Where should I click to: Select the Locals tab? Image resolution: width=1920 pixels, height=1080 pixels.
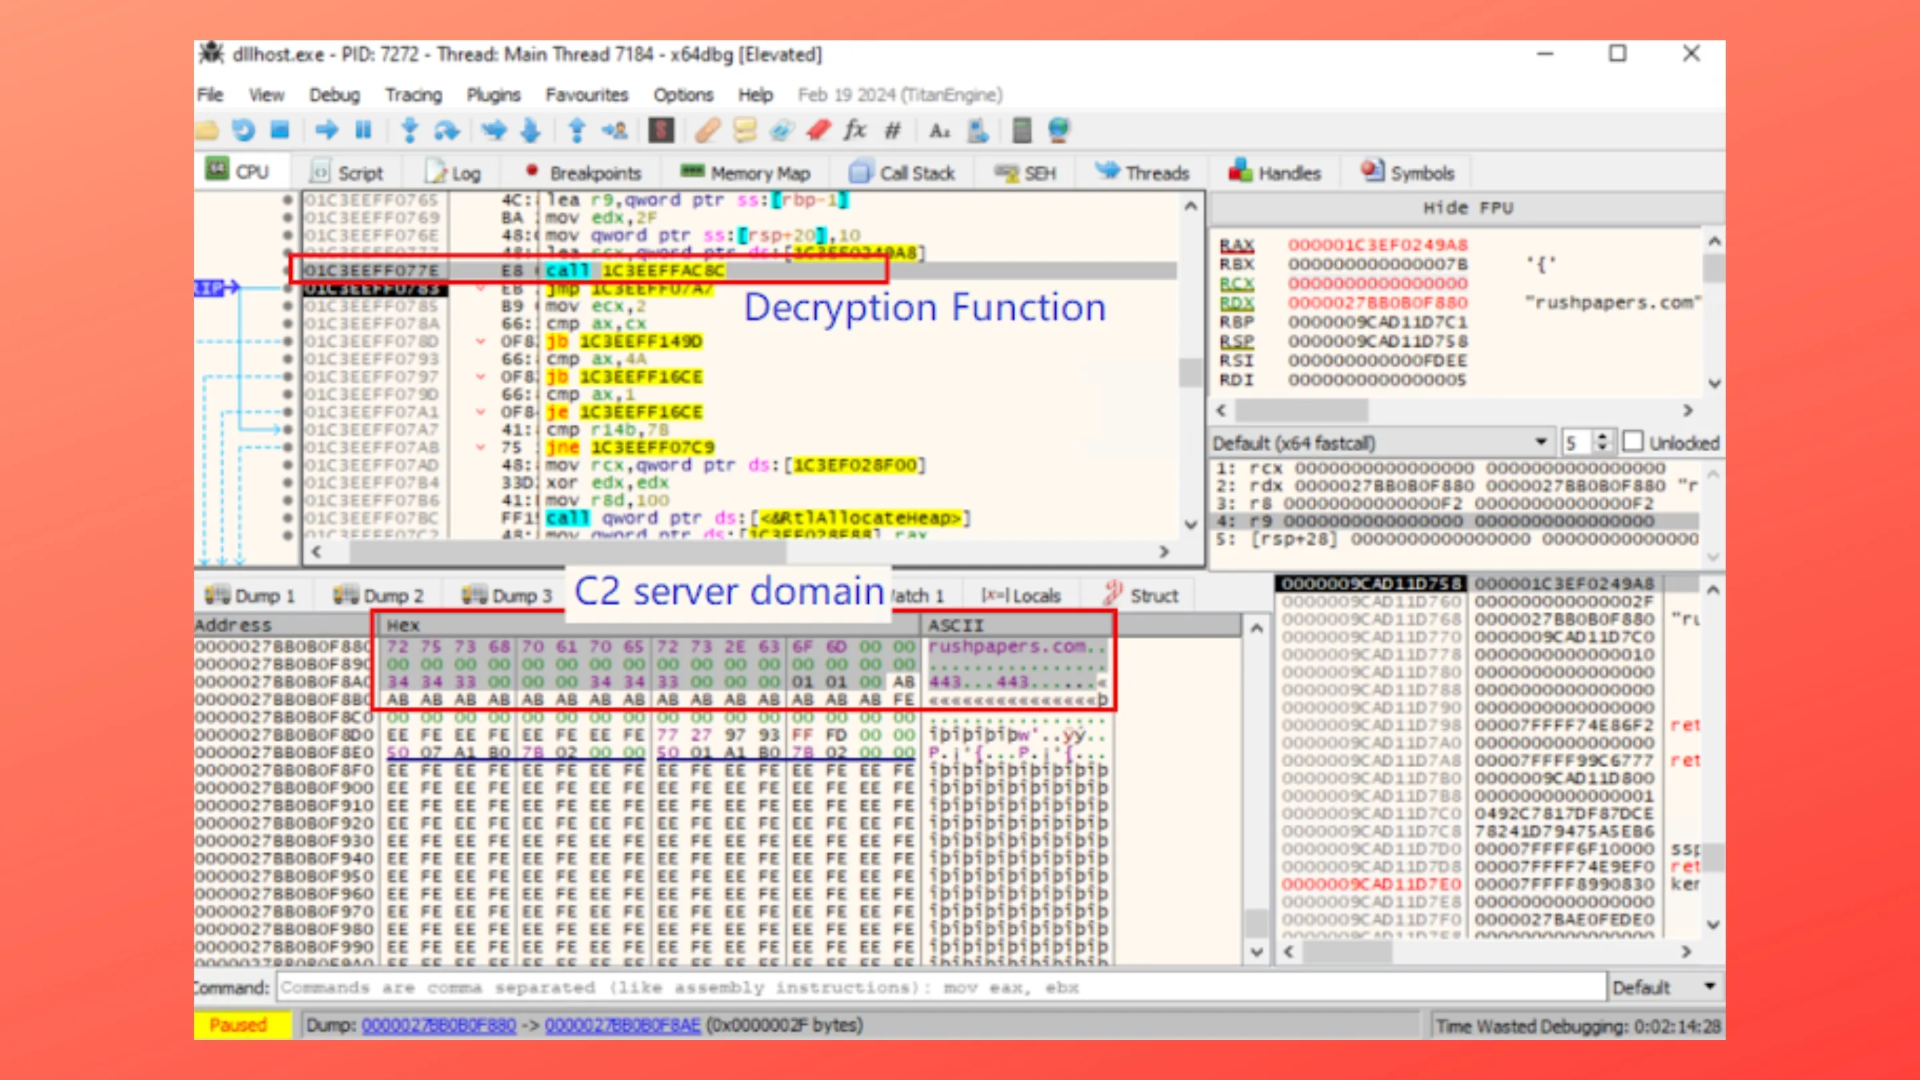tap(1021, 595)
